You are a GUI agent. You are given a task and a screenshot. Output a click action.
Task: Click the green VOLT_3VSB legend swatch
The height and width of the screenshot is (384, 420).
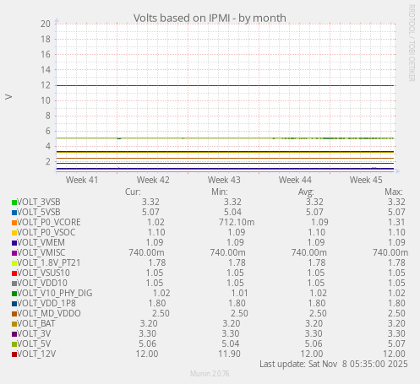(14, 203)
